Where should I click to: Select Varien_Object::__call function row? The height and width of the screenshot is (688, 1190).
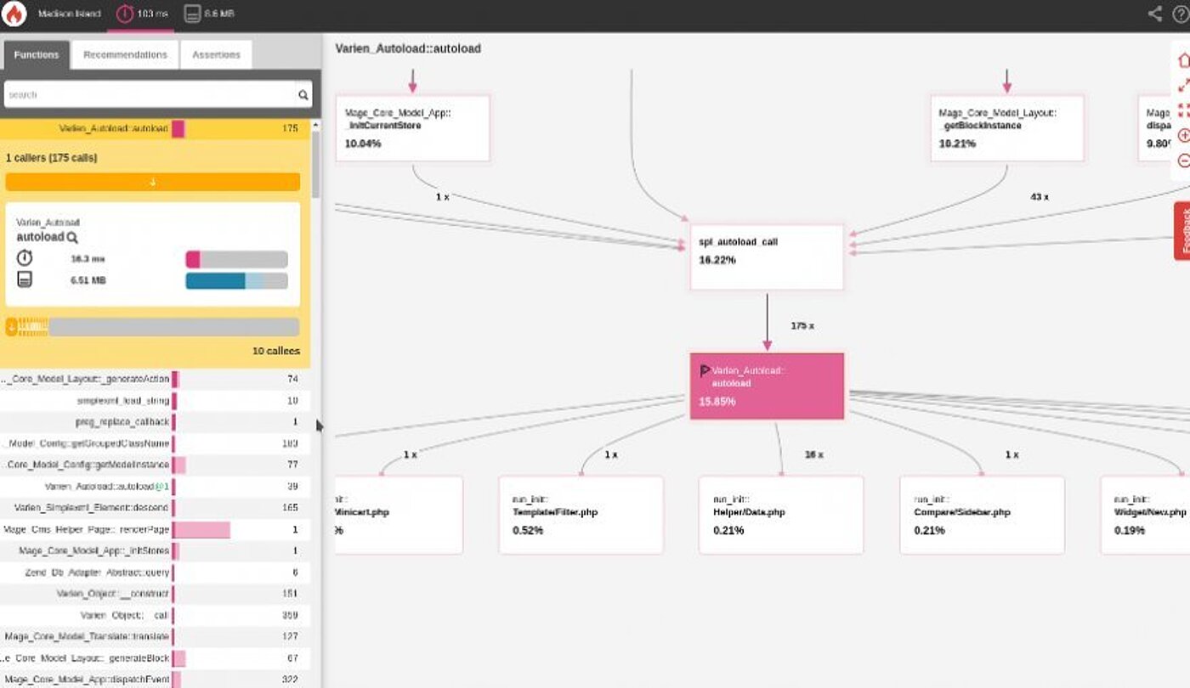(x=155, y=615)
